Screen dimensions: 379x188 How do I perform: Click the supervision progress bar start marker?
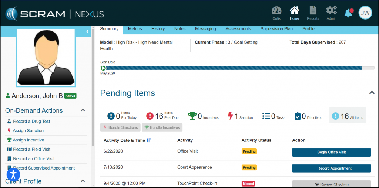(103, 68)
